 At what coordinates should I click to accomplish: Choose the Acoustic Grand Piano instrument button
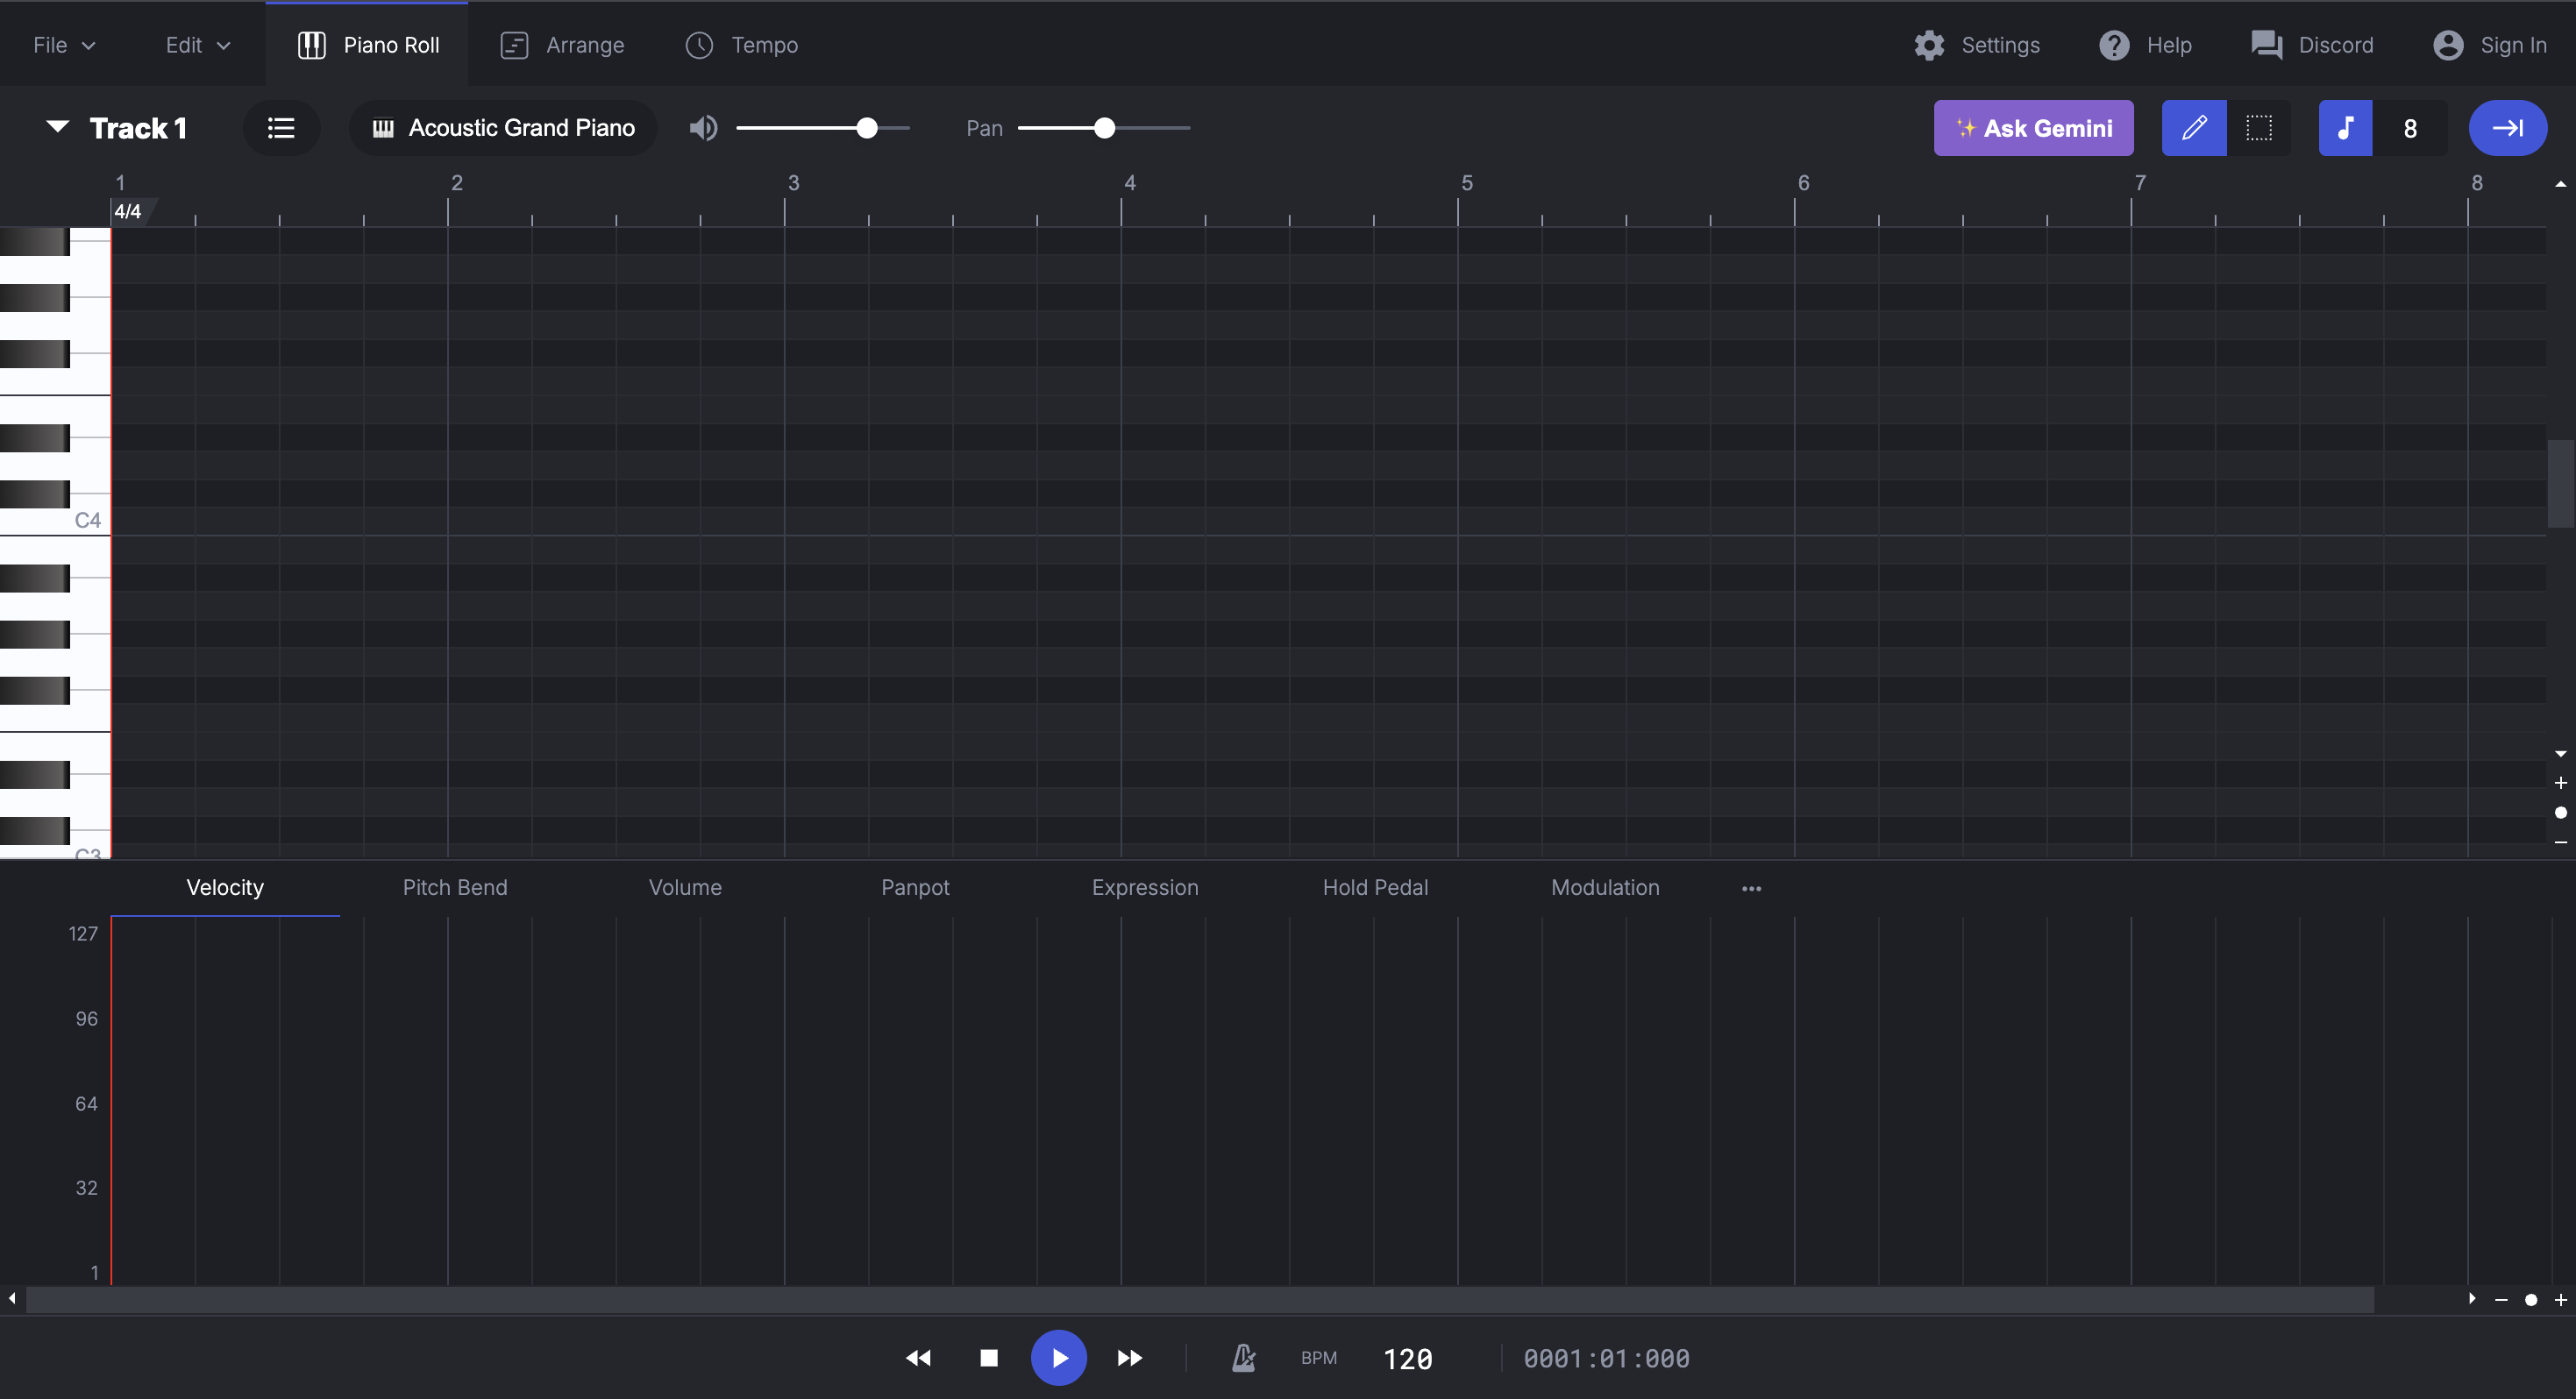tap(503, 128)
